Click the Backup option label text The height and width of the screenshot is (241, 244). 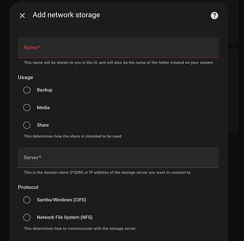pyautogui.click(x=44, y=90)
